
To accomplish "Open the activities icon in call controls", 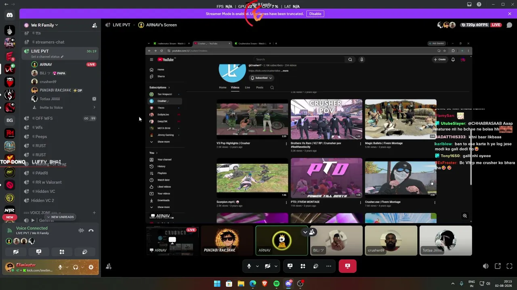I will pyautogui.click(x=303, y=266).
